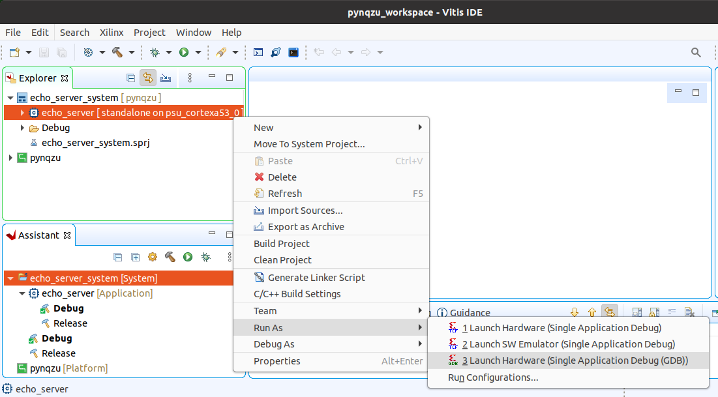Choose Generate Linker Script
Screen dimensions: 718x397
click(x=331, y=278)
